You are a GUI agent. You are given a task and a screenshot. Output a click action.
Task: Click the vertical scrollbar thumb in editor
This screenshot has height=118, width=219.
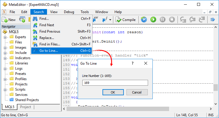[x=216, y=87]
